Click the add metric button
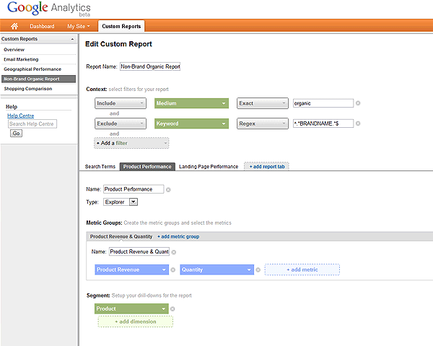This screenshot has height=346, width=433. point(302,269)
